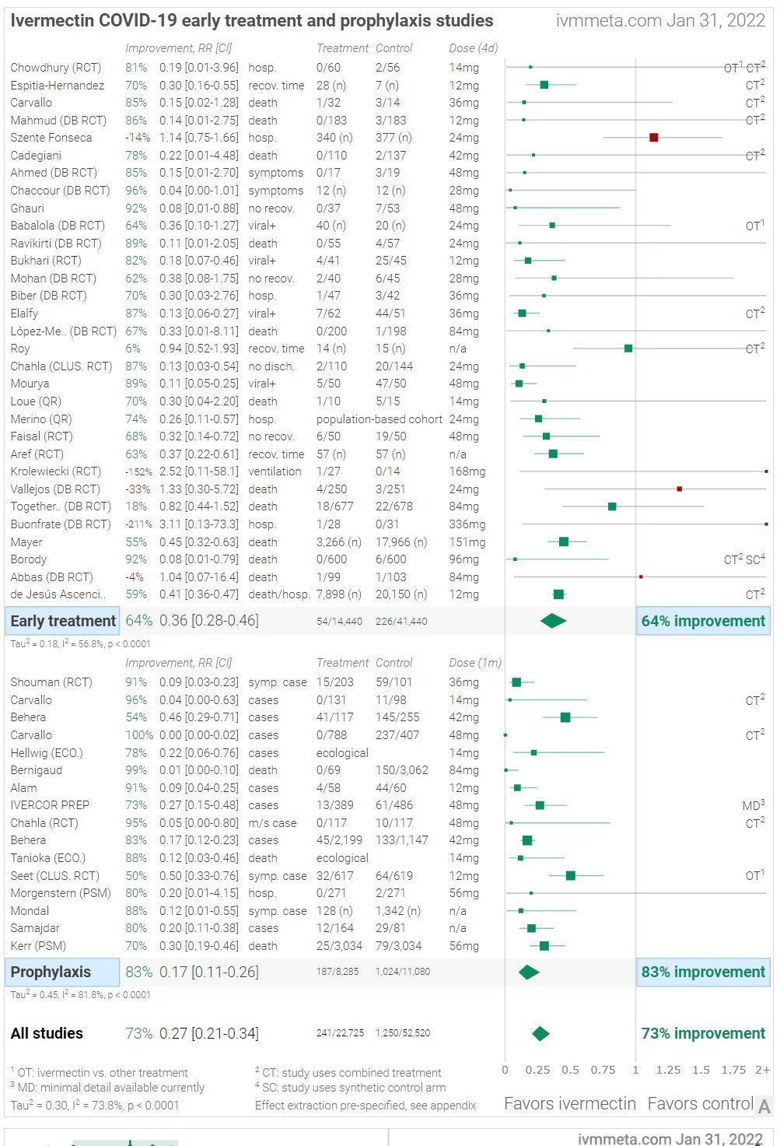Click the red Vallejos study square marker
Image resolution: width=780 pixels, height=1146 pixels.
[679, 489]
